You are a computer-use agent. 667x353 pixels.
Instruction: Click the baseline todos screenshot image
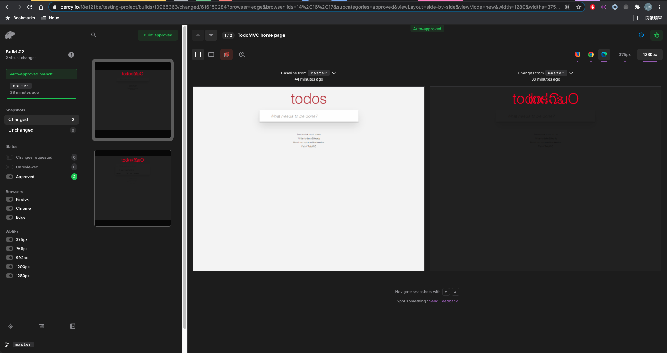tap(309, 179)
